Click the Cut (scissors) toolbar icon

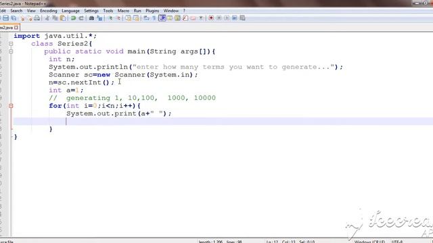pos(47,18)
